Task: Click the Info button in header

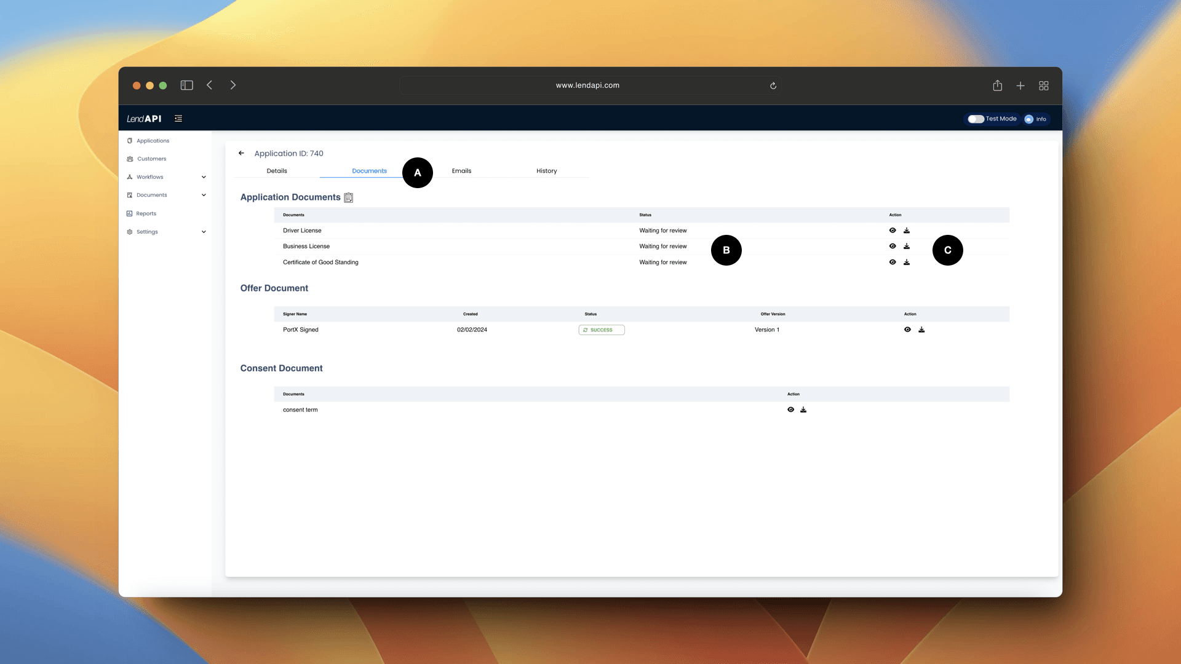Action: pyautogui.click(x=1036, y=119)
